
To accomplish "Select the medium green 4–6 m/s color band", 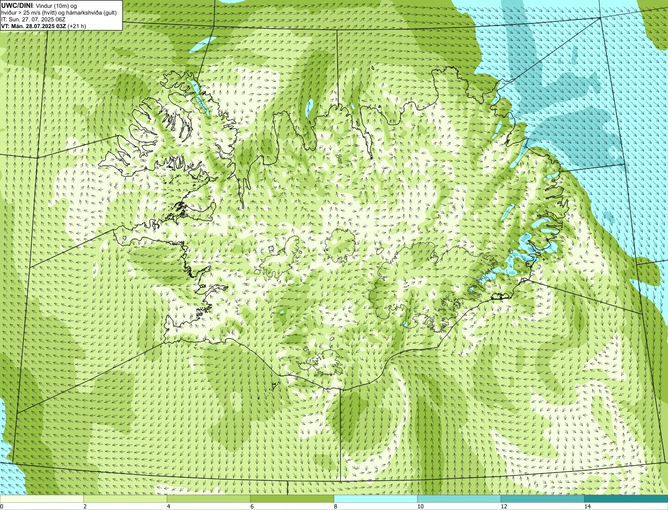I will point(209,499).
